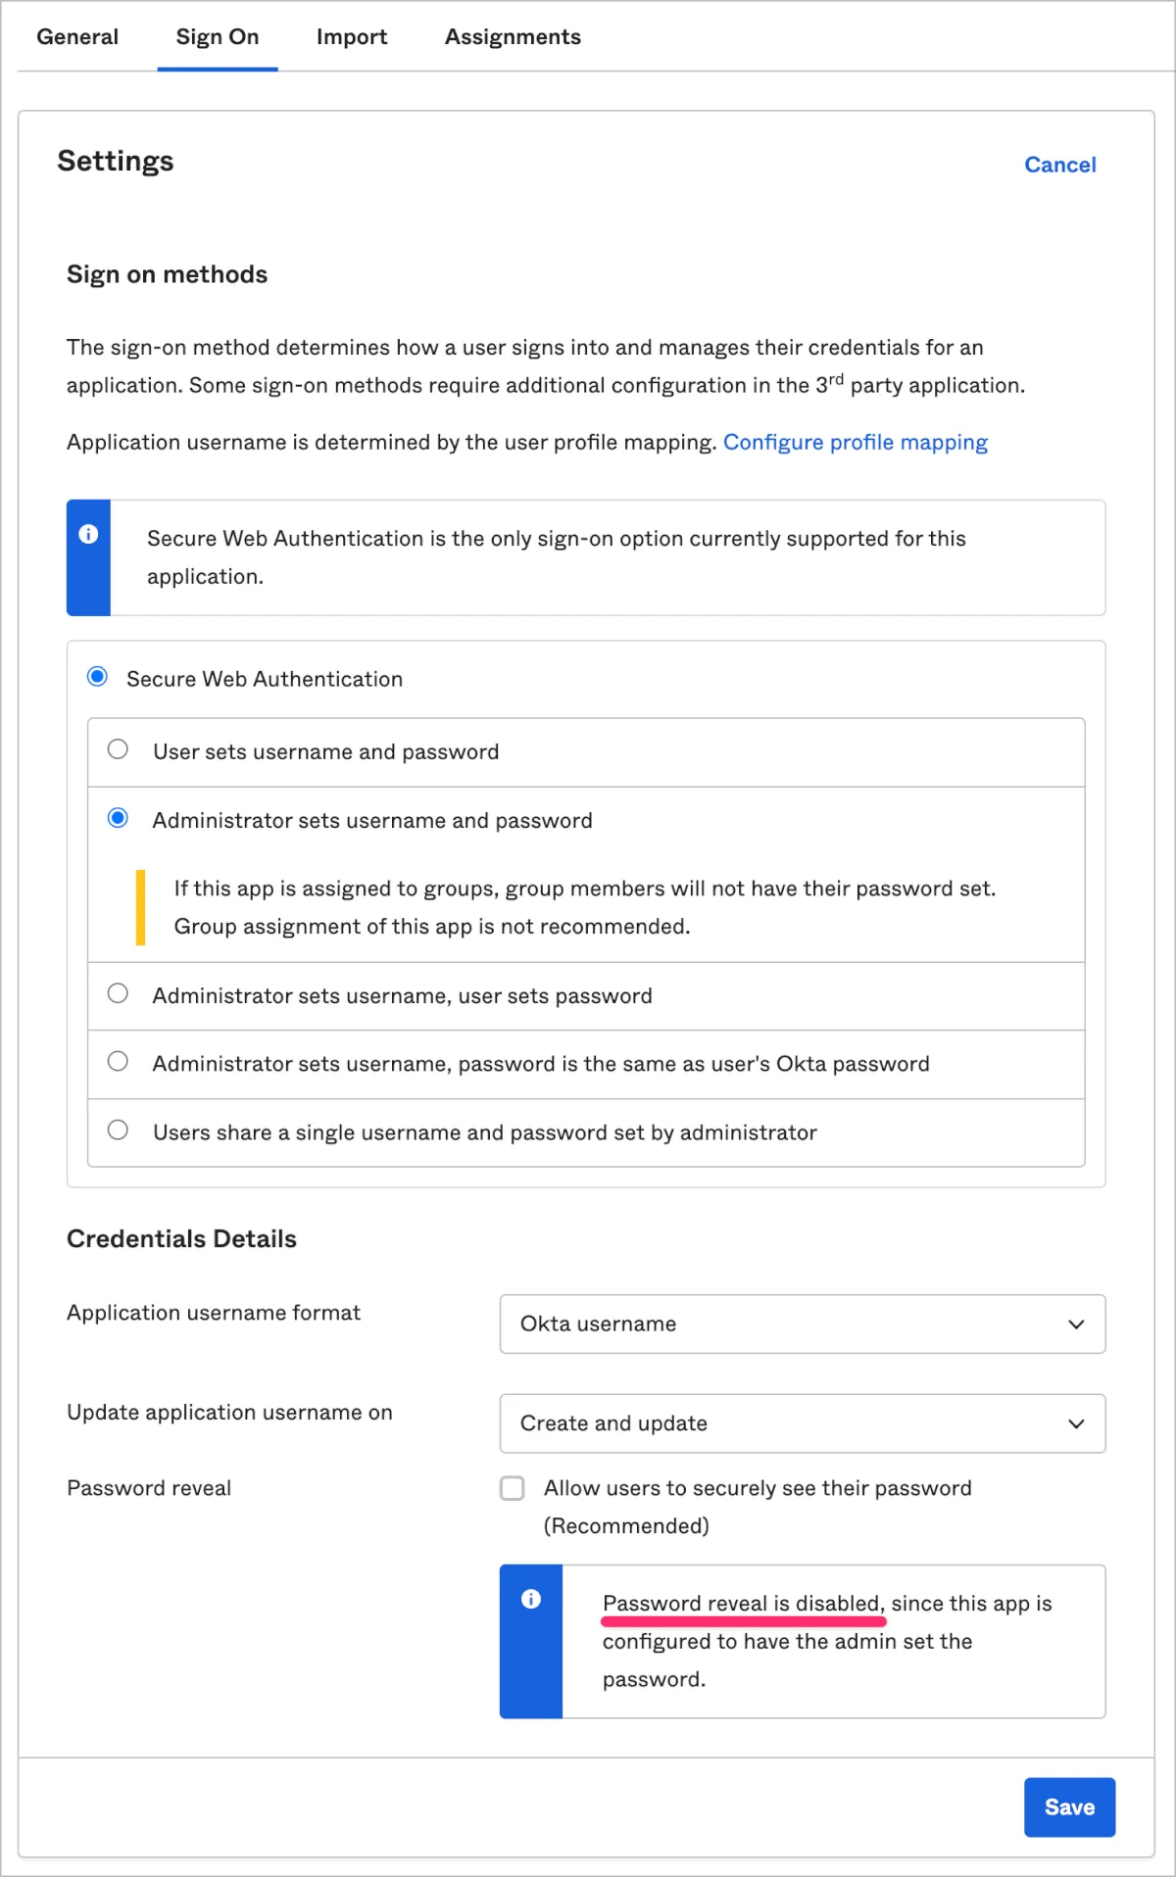Choose password same as user's Okta password
This screenshot has height=1877, width=1176.
click(118, 1062)
